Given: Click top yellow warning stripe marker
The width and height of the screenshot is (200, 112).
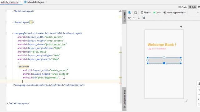Looking at the screenshot, I should click(x=120, y=17).
